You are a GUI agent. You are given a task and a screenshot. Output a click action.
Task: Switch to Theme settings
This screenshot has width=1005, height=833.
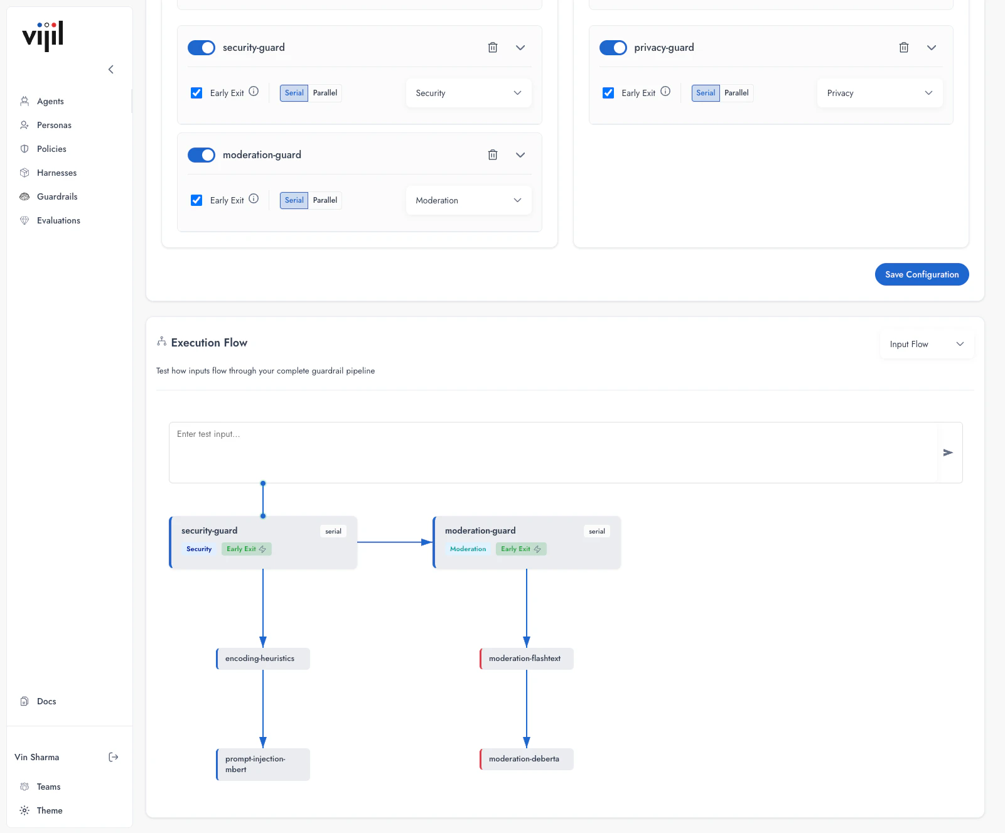point(49,810)
